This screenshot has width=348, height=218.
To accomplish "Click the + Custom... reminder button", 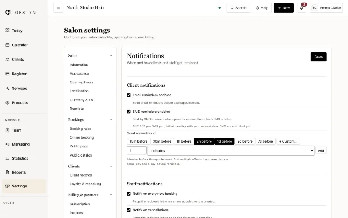I will pos(288,141).
